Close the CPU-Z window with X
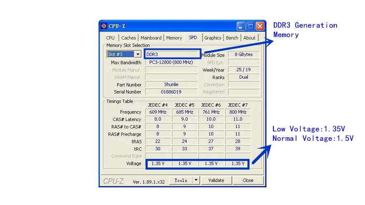The image size is (365, 205). 260,26
